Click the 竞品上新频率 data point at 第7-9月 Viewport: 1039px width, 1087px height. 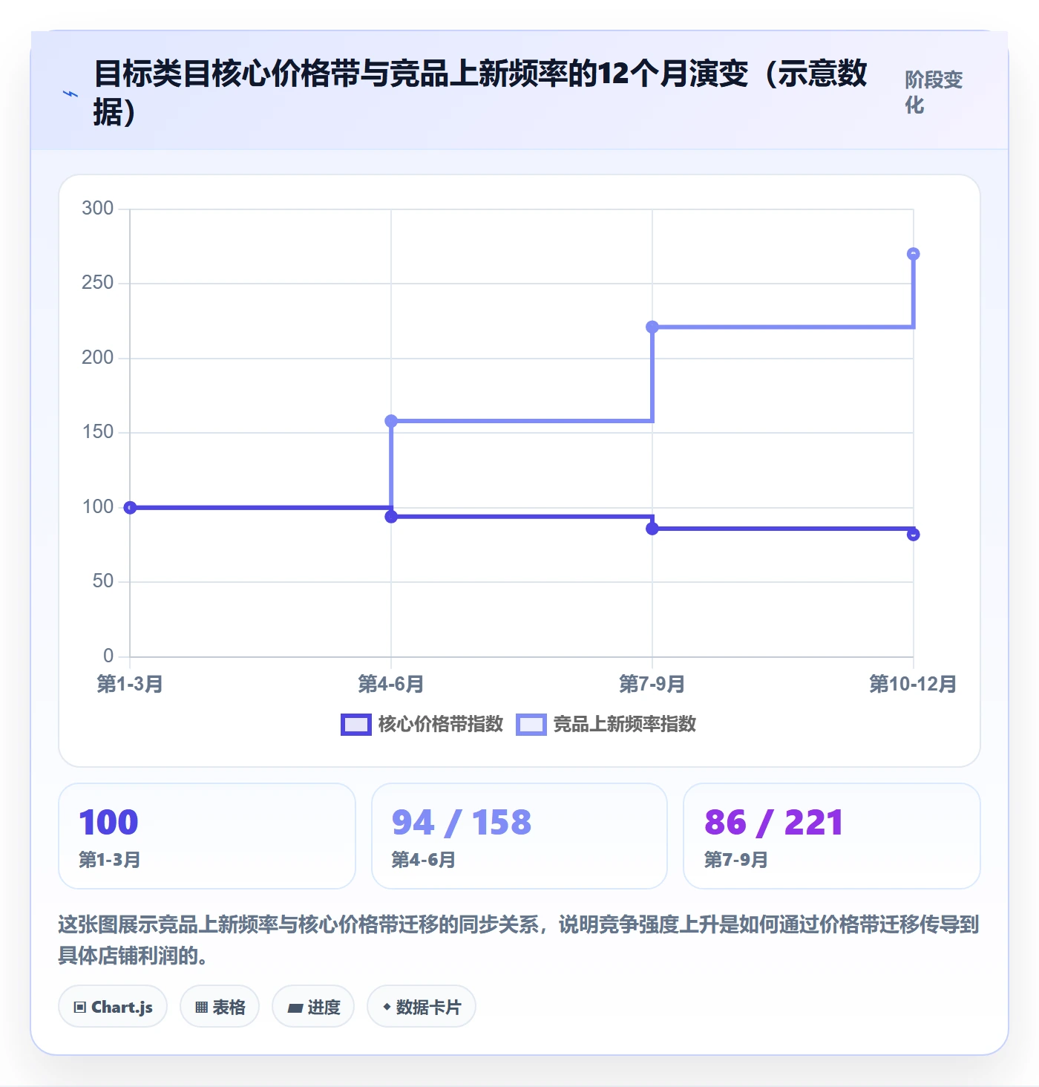pos(652,327)
